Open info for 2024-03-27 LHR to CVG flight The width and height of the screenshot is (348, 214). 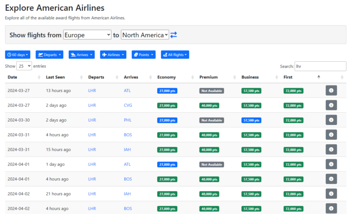point(331,105)
